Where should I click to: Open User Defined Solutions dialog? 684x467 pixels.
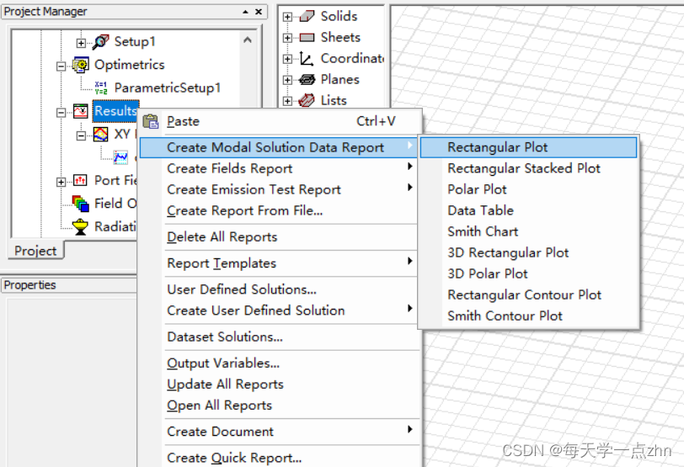click(280, 289)
